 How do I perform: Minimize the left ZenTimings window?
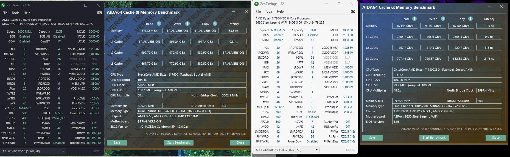tap(73, 5)
